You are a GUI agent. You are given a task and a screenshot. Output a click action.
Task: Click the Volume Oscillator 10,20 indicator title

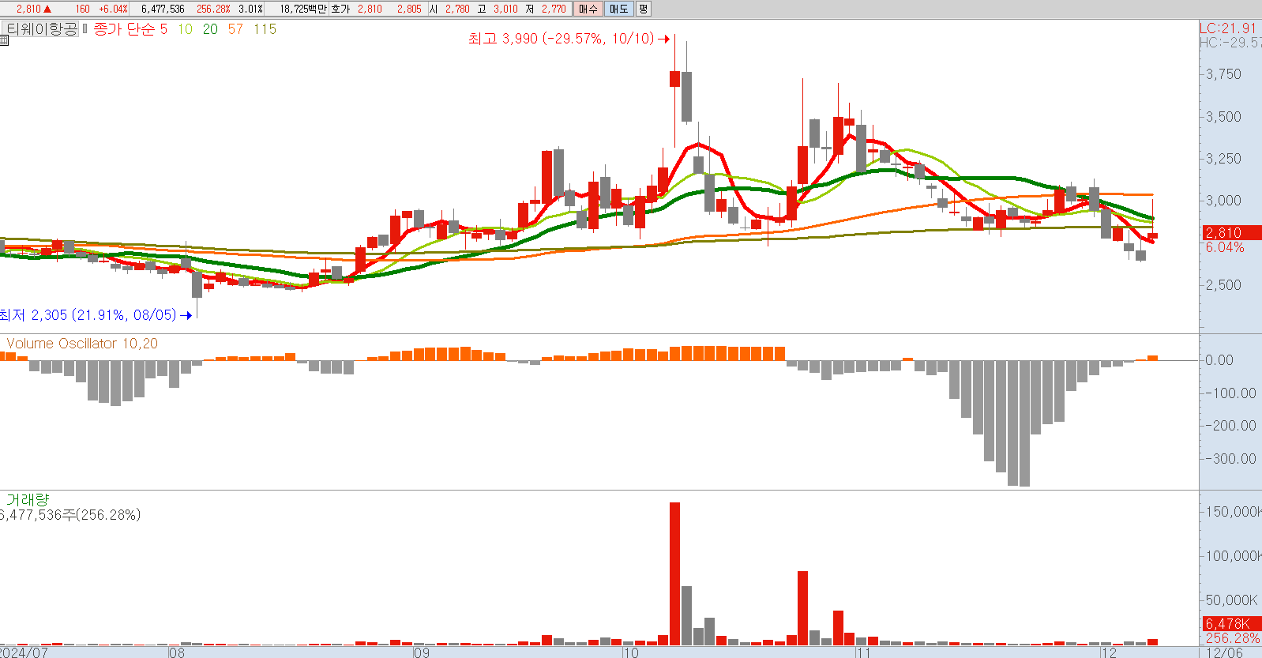[x=82, y=344]
